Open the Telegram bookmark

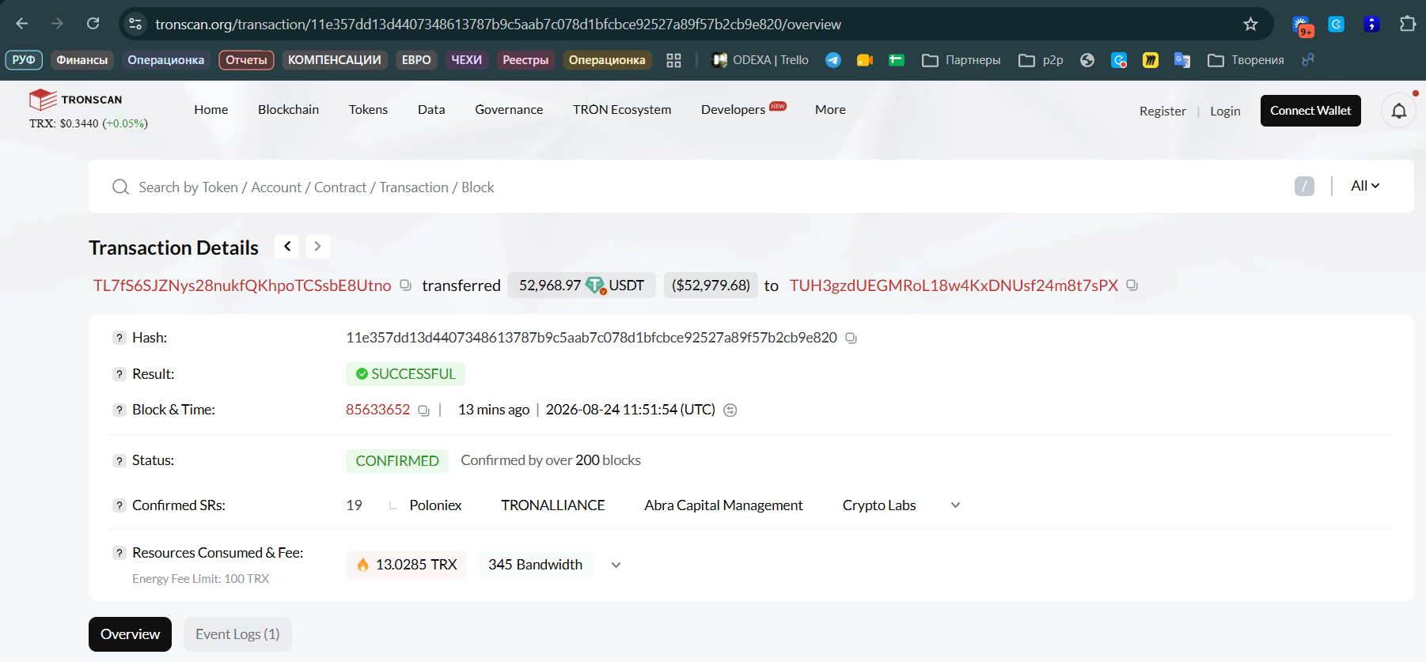pos(833,60)
